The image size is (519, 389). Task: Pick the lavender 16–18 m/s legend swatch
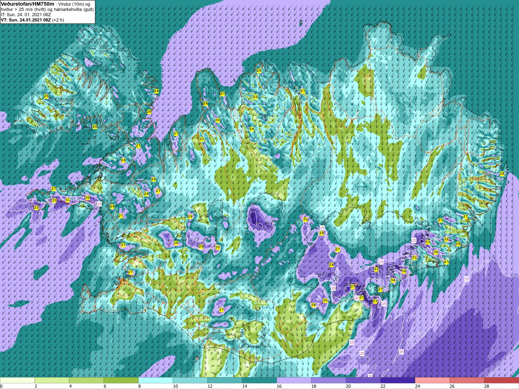click(x=294, y=380)
